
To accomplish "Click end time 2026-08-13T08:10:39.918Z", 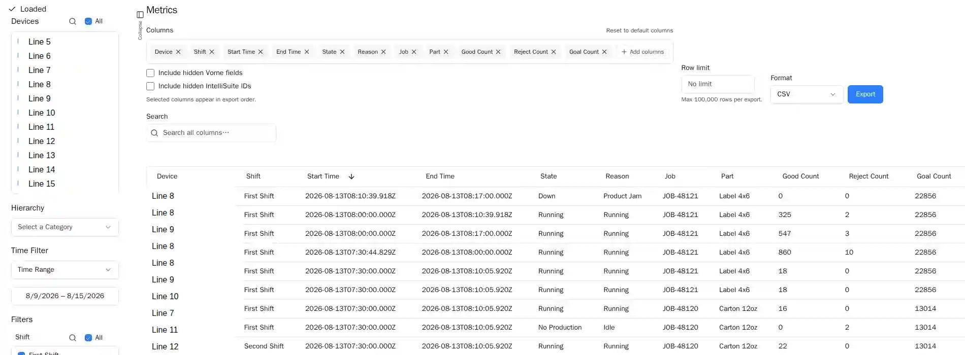I will [467, 215].
